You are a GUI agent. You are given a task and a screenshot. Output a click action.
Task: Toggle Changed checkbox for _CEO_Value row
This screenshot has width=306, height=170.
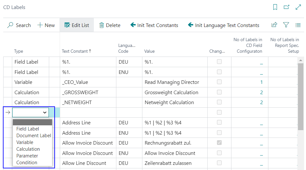click(219, 82)
